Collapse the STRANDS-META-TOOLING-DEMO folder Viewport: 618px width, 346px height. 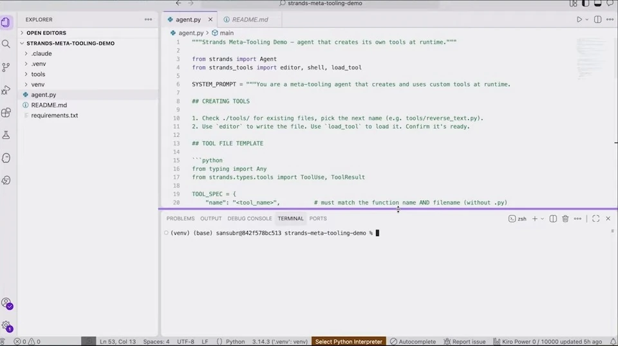(x=70, y=43)
